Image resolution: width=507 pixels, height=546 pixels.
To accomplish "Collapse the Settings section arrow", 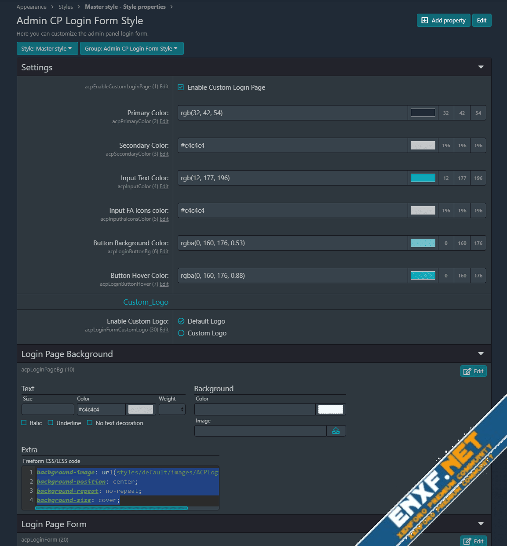I will click(481, 67).
